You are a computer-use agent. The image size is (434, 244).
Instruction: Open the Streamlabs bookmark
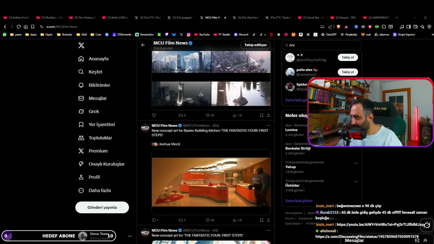[x=144, y=35]
